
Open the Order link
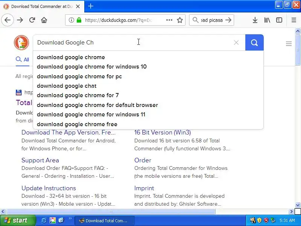point(143,160)
